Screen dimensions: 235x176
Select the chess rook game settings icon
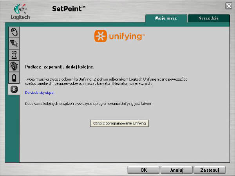click(14, 55)
